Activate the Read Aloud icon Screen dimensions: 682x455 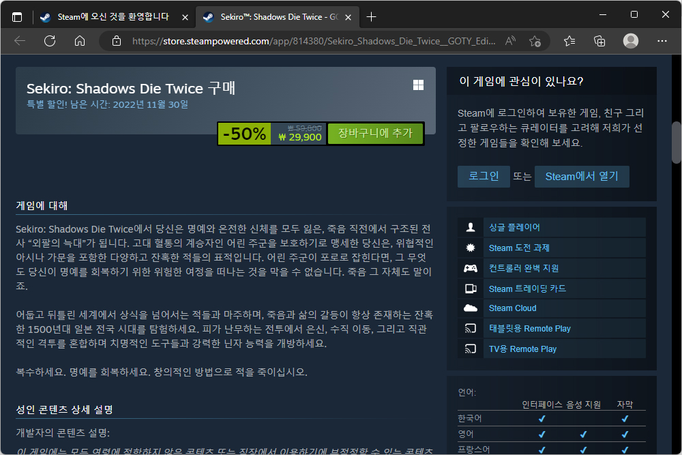point(510,41)
